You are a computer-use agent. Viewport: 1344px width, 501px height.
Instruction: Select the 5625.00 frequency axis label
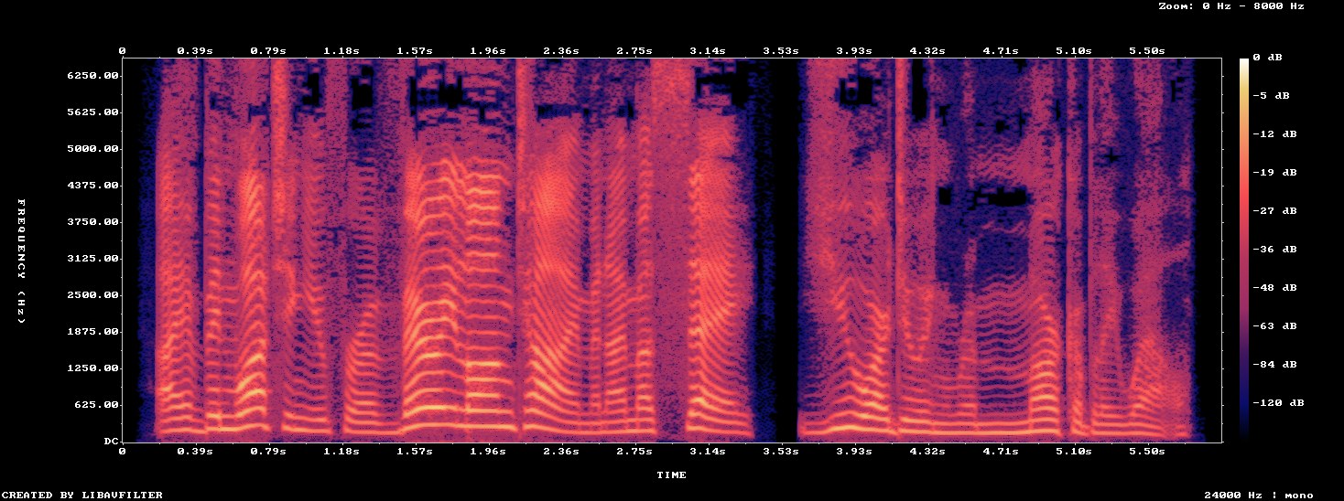92,112
